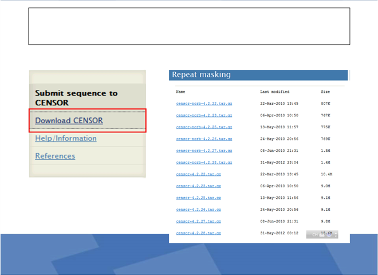The height and width of the screenshot is (275, 378).
Task: Click the 1.5M size value
Action: click(325, 151)
